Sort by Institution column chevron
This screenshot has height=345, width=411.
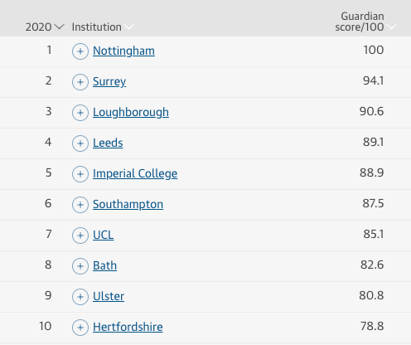[129, 27]
